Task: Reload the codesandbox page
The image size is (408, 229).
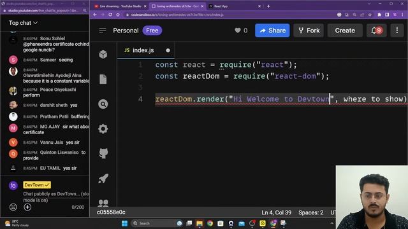Action: (110, 15)
